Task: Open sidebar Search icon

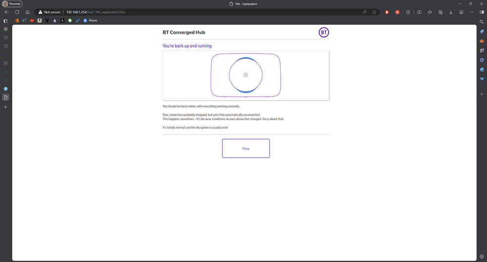Action: [482, 22]
